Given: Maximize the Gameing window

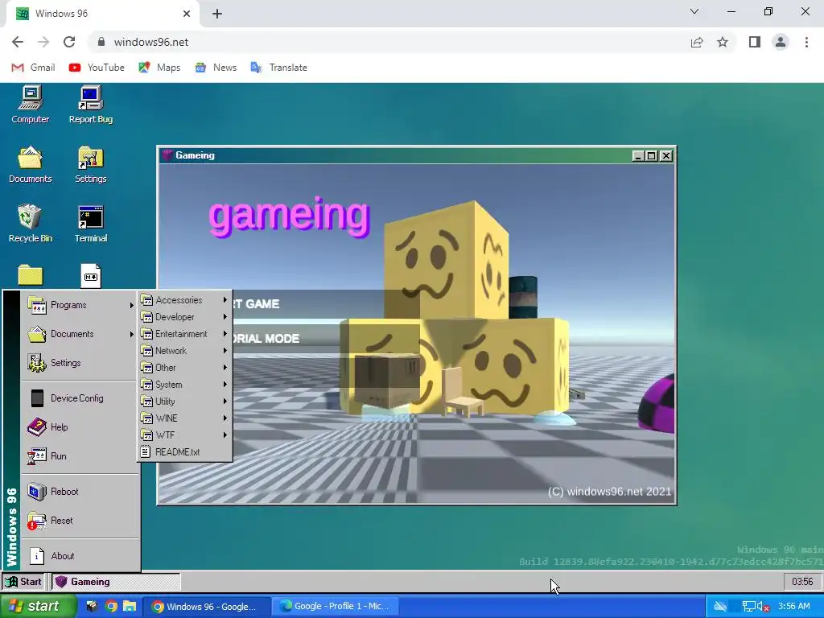Looking at the screenshot, I should point(652,155).
